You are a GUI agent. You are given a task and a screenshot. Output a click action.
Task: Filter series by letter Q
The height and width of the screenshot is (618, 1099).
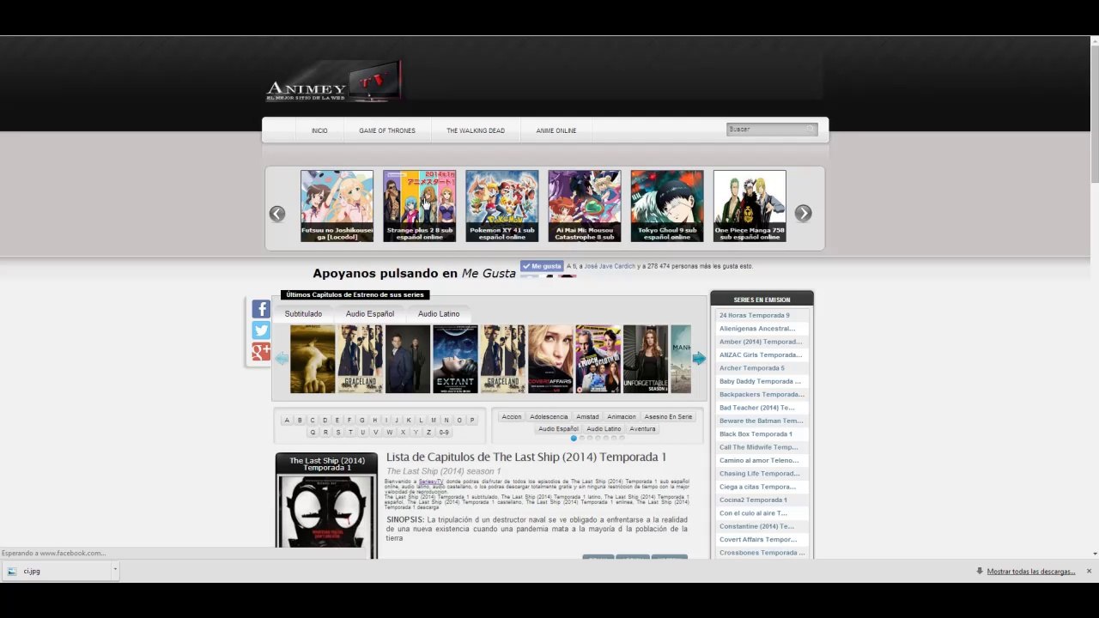pos(312,433)
